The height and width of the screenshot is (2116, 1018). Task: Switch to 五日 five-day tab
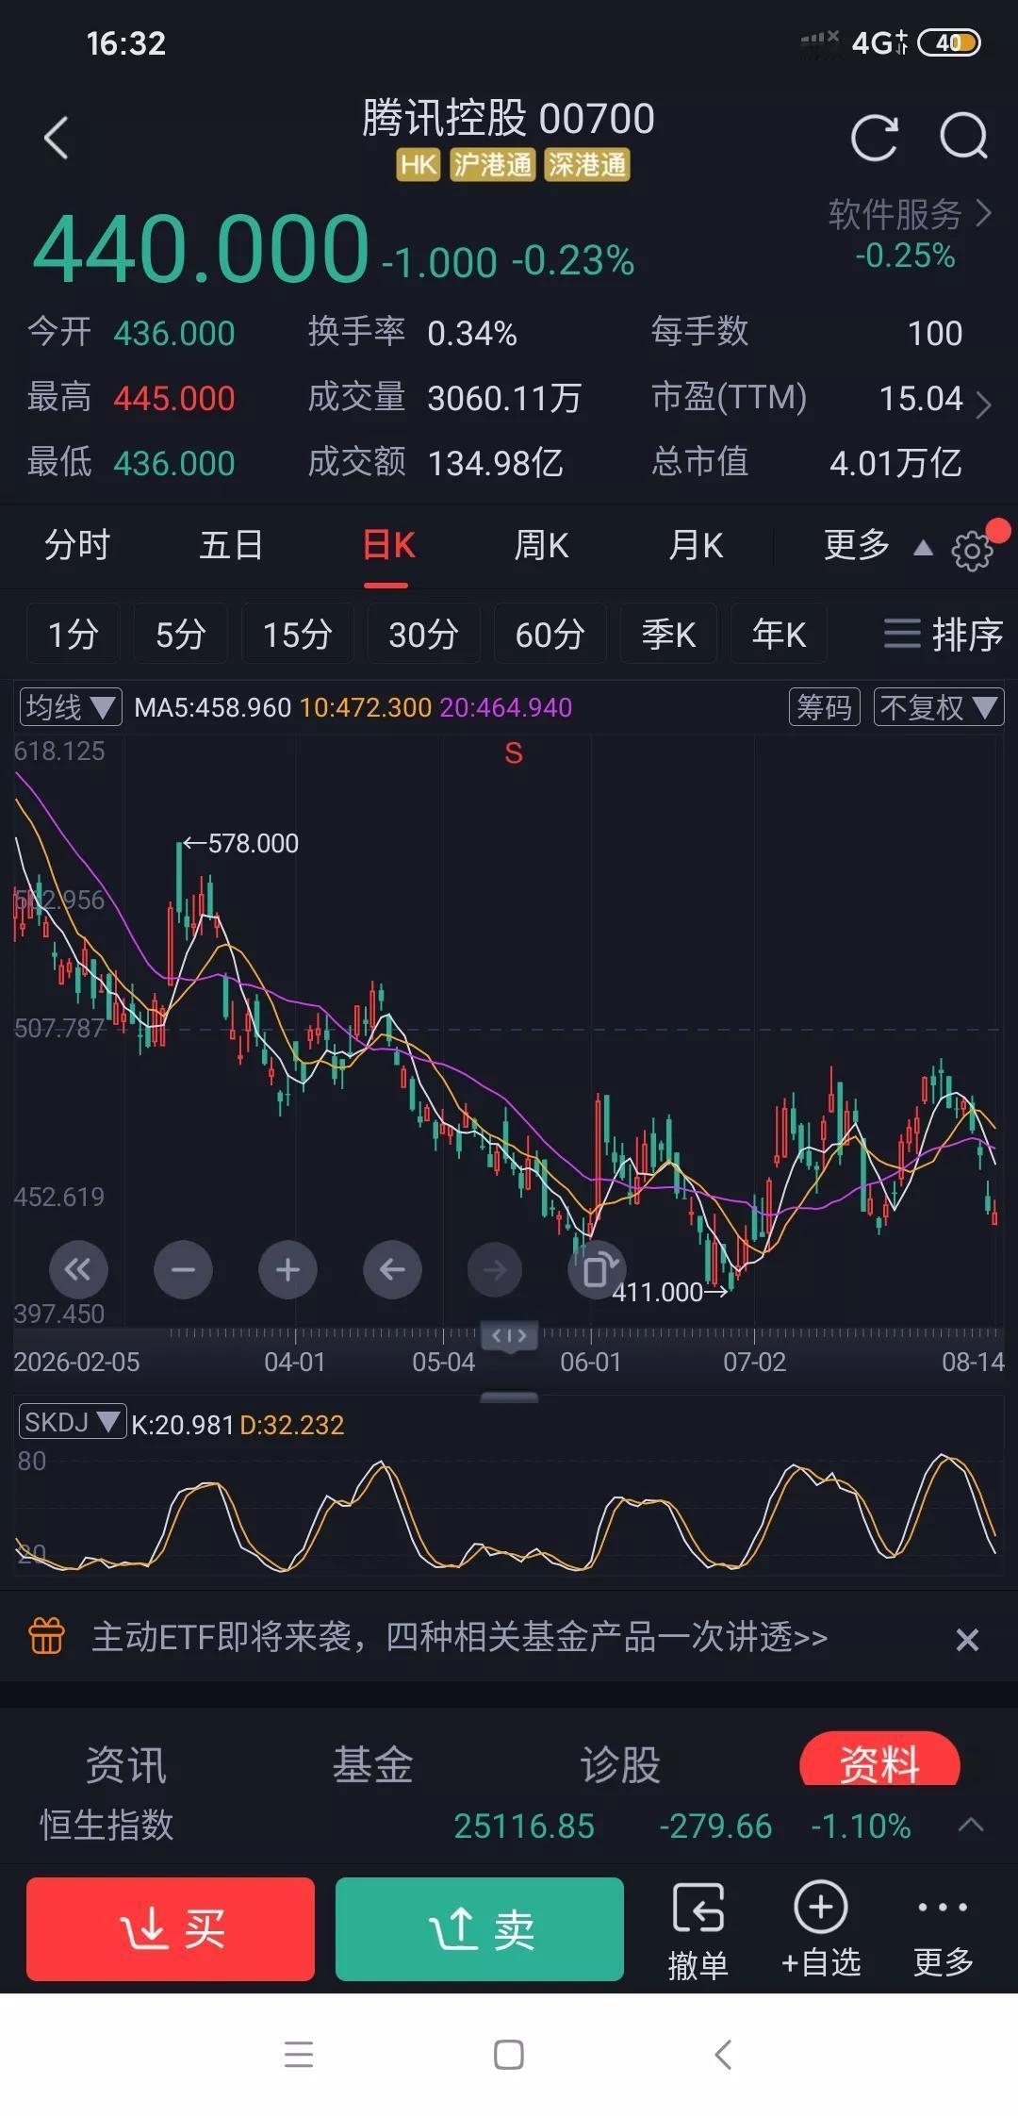tap(231, 545)
